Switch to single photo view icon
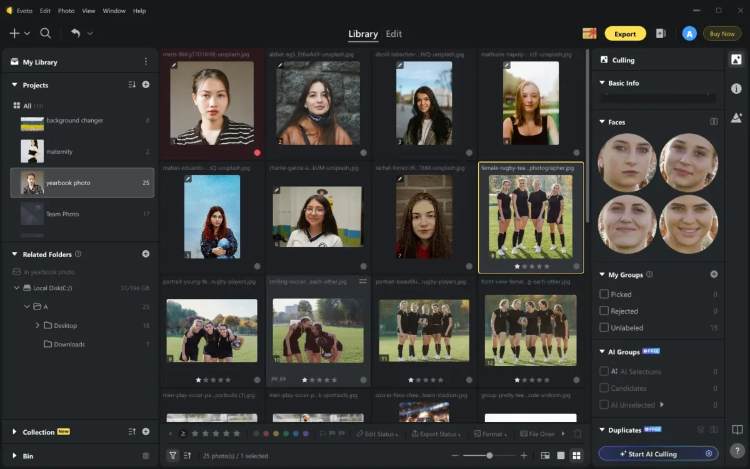Screen dimensions: 750x469 point(561,456)
